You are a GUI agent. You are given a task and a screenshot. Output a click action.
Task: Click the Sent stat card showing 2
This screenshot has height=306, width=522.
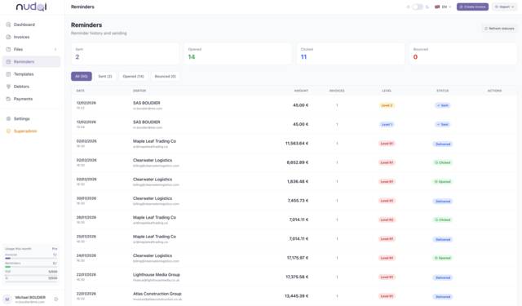coord(125,54)
